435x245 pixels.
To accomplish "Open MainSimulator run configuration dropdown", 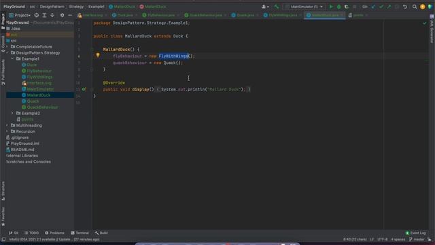I will [x=304, y=7].
